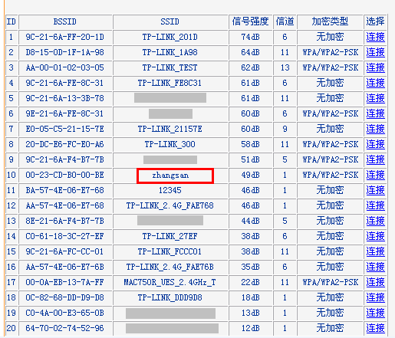Select BSSID 00-23-CD-B0-00-BE

[65, 175]
